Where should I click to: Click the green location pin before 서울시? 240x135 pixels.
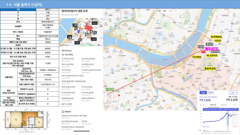pos(156,11)
